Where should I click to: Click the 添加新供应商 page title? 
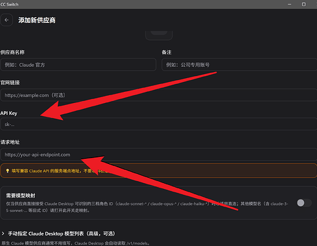point(37,20)
